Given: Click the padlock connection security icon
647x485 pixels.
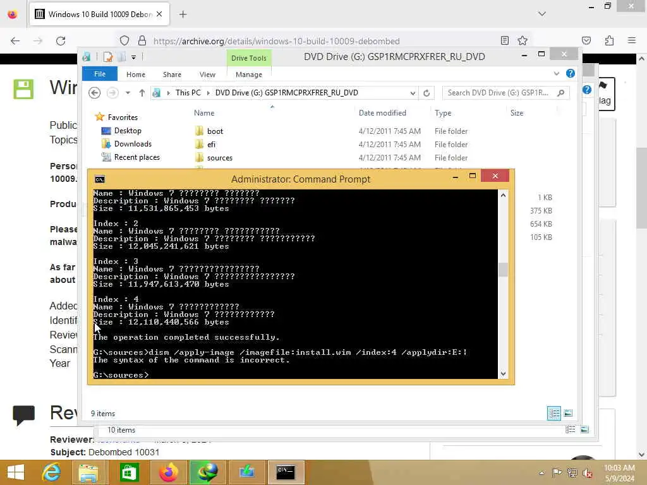Looking at the screenshot, I should pyautogui.click(x=142, y=40).
